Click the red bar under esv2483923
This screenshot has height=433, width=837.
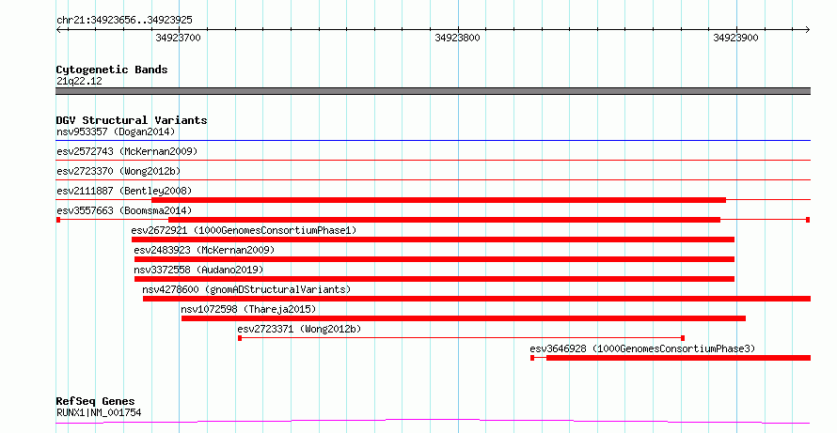[434, 259]
